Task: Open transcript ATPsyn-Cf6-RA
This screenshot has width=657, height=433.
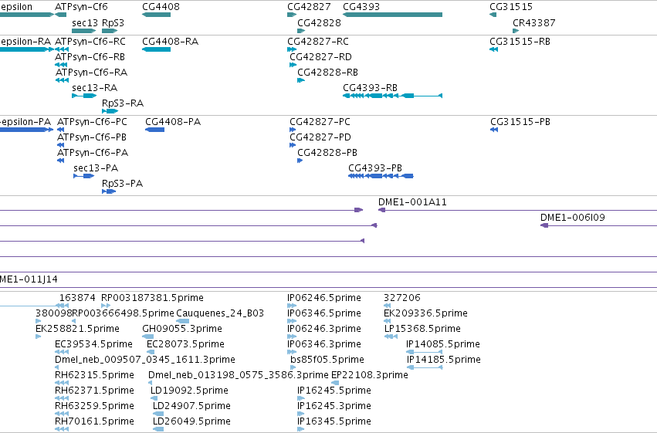Action: [91, 73]
